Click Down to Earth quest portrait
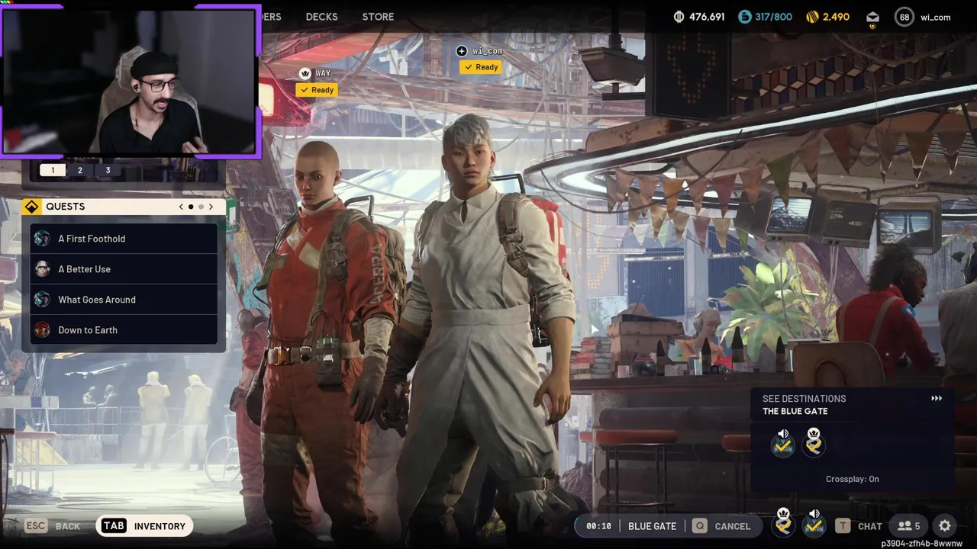This screenshot has width=977, height=549. pos(43,330)
